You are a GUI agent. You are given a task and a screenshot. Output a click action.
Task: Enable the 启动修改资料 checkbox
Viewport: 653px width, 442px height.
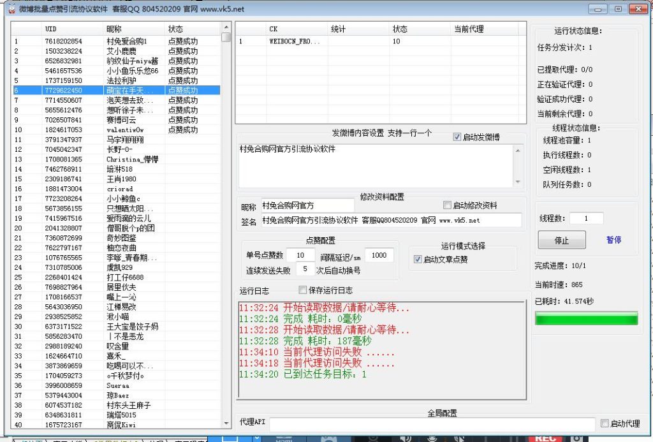(447, 205)
